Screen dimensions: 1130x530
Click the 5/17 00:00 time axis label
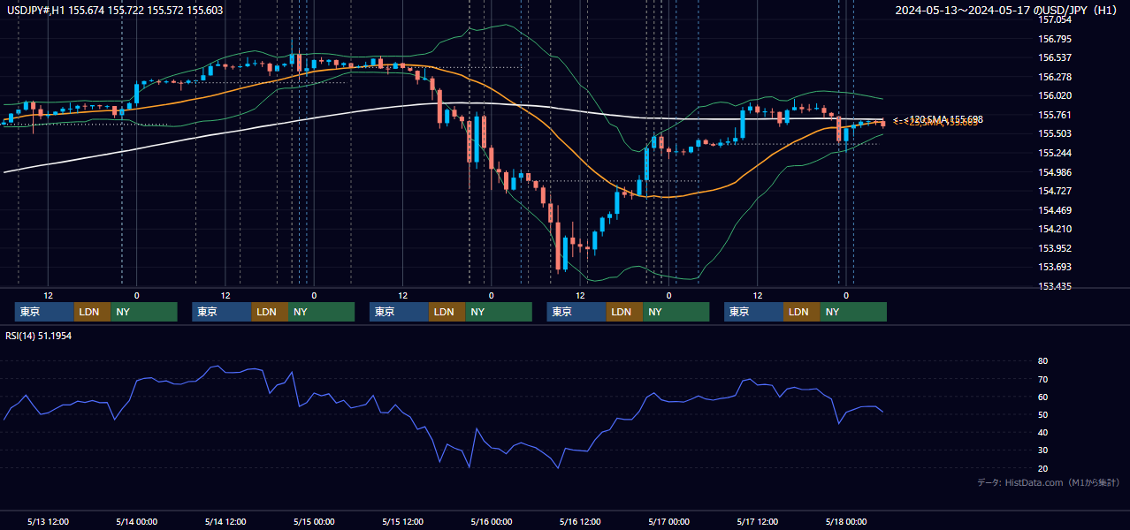click(669, 521)
